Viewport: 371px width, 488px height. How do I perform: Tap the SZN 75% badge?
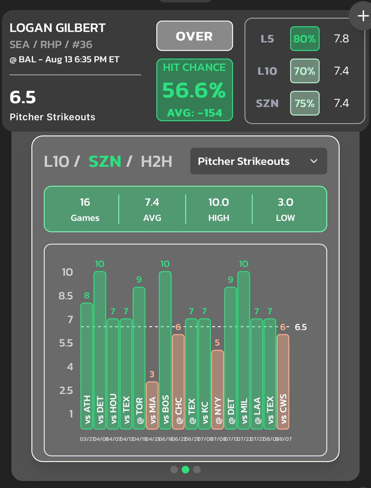[x=305, y=103]
